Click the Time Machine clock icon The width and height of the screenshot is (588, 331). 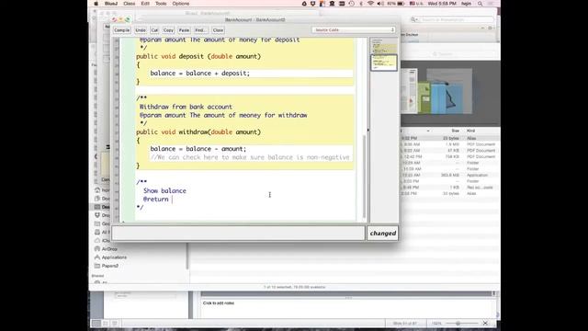click(x=351, y=4)
